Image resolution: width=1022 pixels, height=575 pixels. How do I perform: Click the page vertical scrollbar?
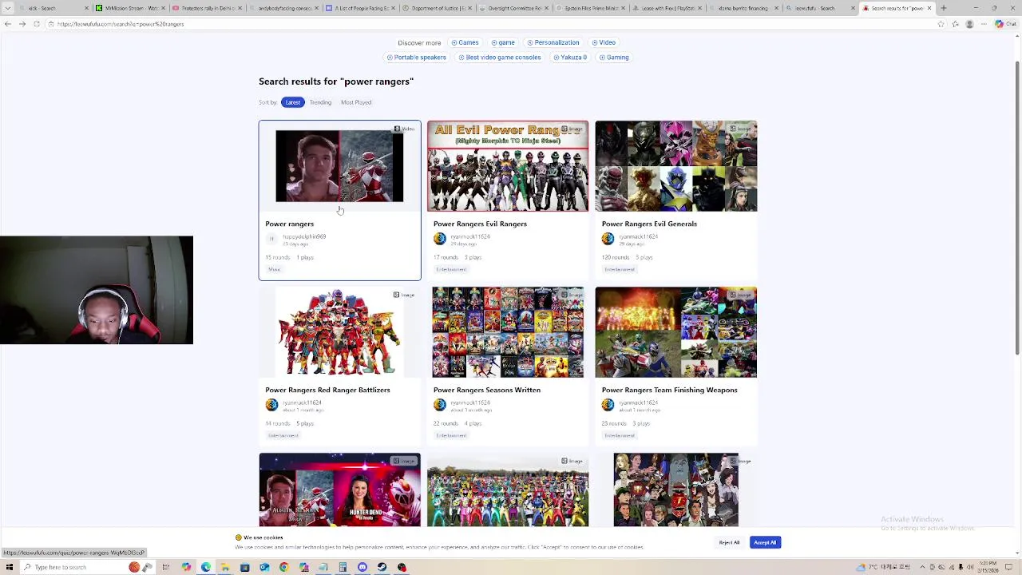click(1017, 208)
